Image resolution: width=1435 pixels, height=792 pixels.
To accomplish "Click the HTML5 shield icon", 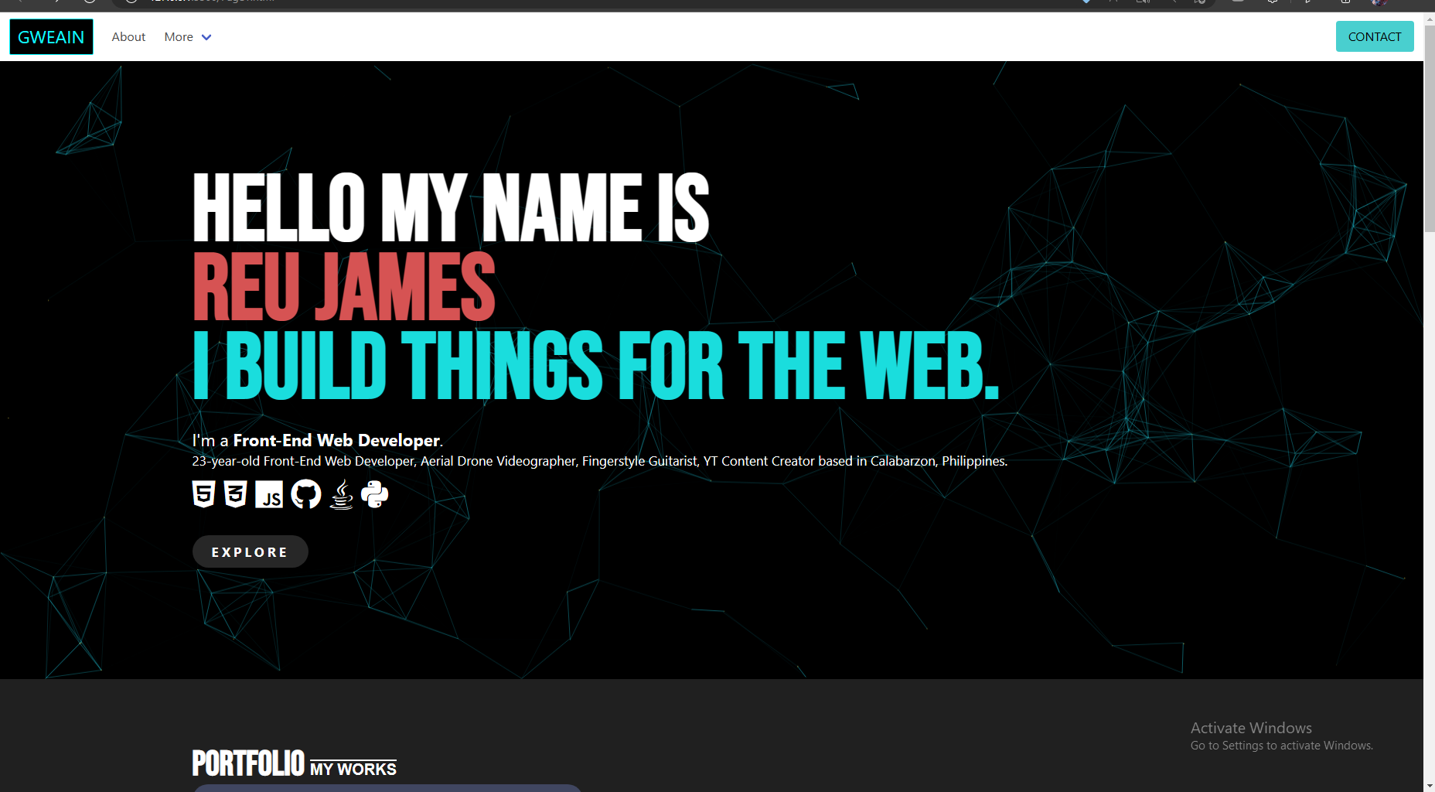I will pos(203,494).
